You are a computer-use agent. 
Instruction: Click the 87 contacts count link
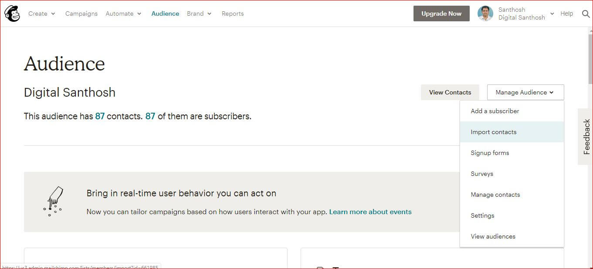[x=100, y=116]
